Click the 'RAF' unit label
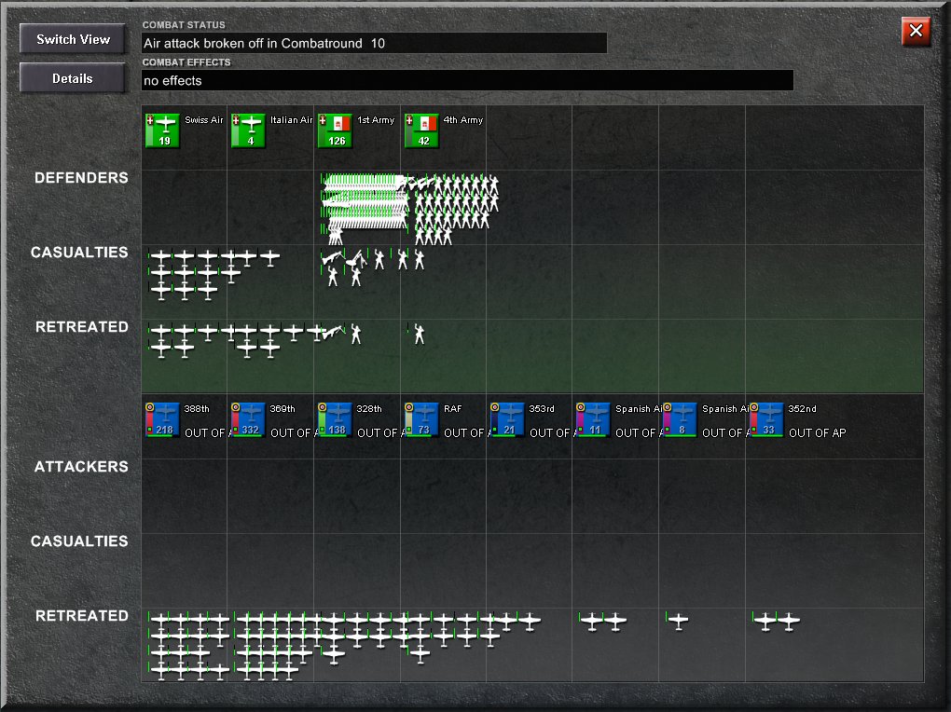 [452, 409]
